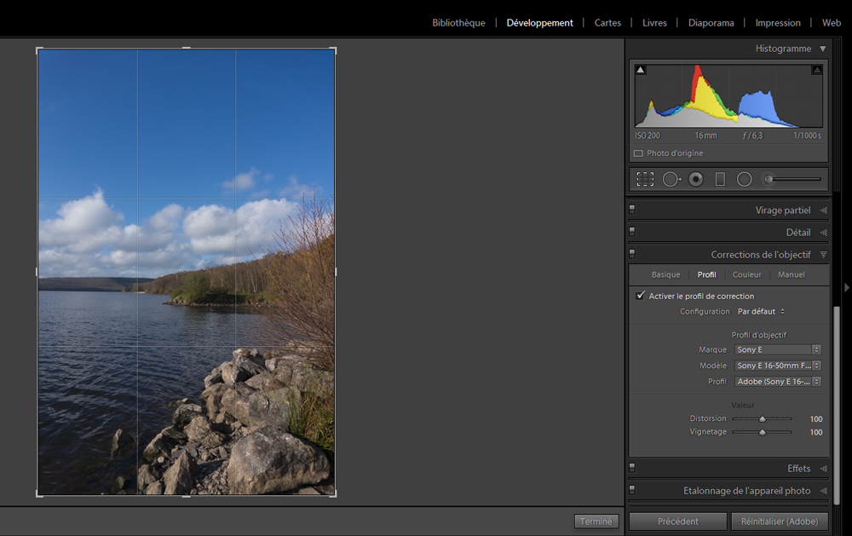Click the bottom-right crop corner handle
This screenshot has height=536, width=852.
[x=334, y=493]
